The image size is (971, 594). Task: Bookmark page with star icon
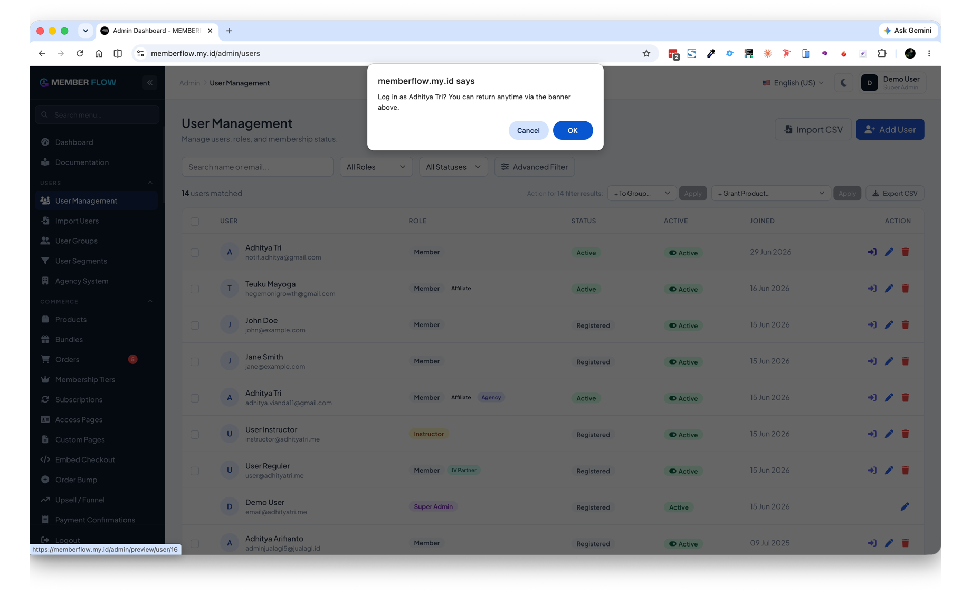point(646,53)
